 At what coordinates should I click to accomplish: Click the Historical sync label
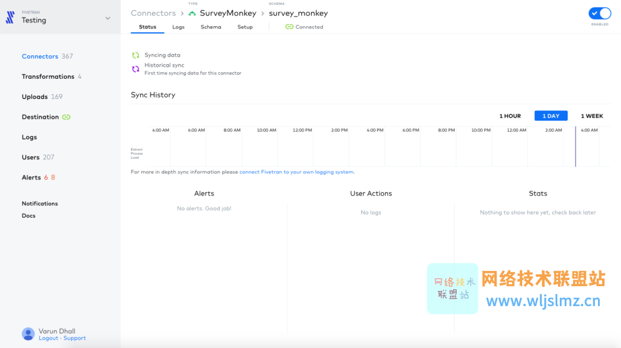click(x=164, y=65)
